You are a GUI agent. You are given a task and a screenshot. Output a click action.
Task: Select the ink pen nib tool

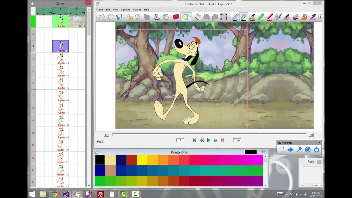coord(287,17)
